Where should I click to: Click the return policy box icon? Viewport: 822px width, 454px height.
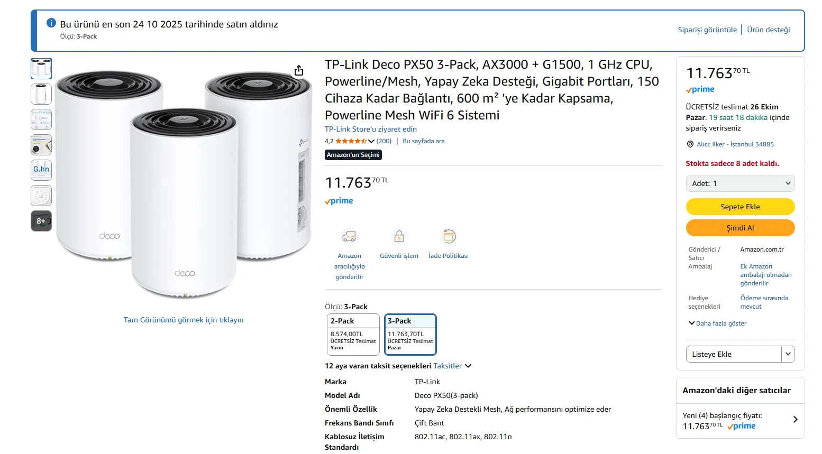click(x=449, y=236)
